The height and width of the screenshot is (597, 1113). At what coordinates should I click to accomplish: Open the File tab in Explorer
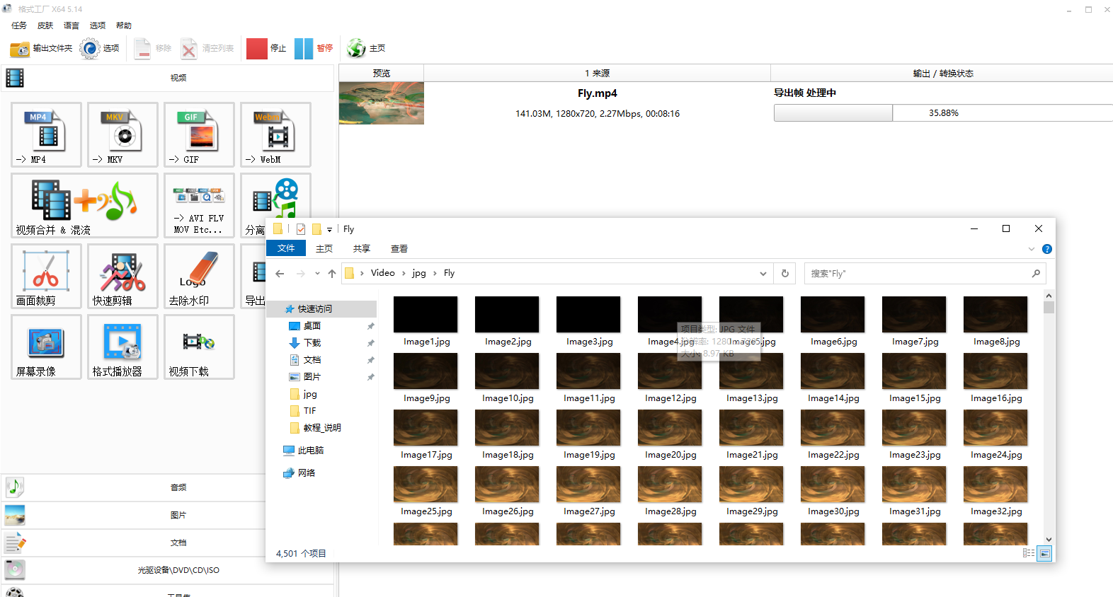[286, 248]
